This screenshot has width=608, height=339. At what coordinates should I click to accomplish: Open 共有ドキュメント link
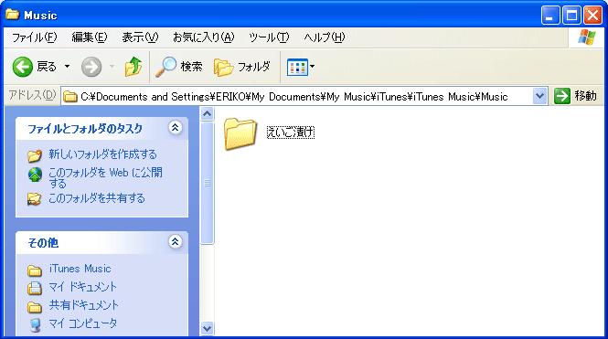tap(84, 305)
